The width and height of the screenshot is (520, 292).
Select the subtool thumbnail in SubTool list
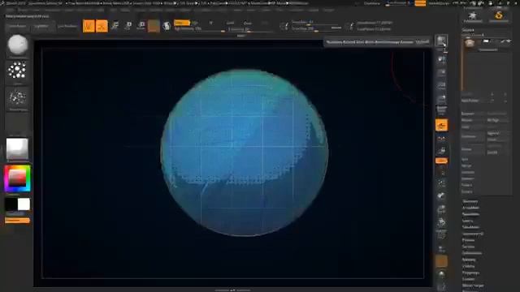click(x=470, y=43)
